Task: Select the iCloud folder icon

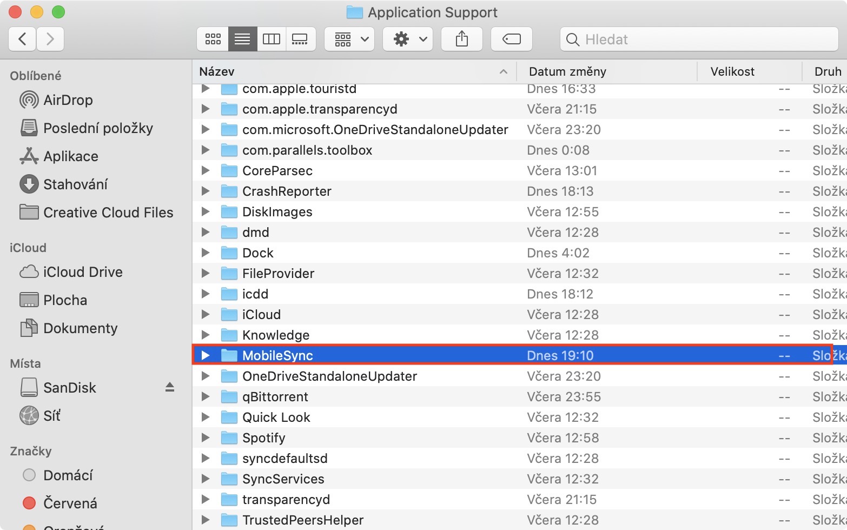Action: pos(229,314)
